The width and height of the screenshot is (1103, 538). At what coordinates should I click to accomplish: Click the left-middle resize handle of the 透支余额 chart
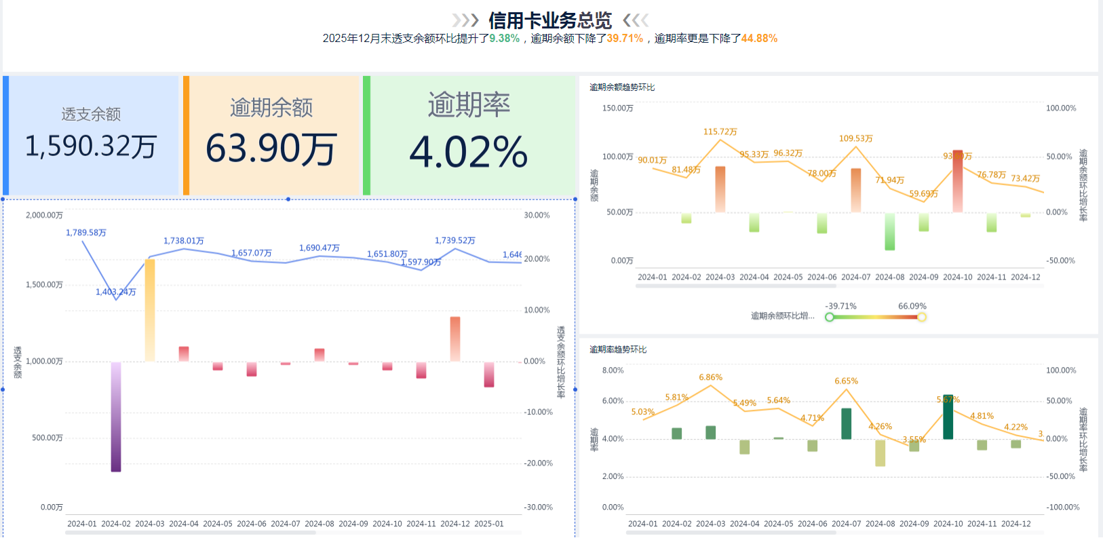tap(3, 389)
